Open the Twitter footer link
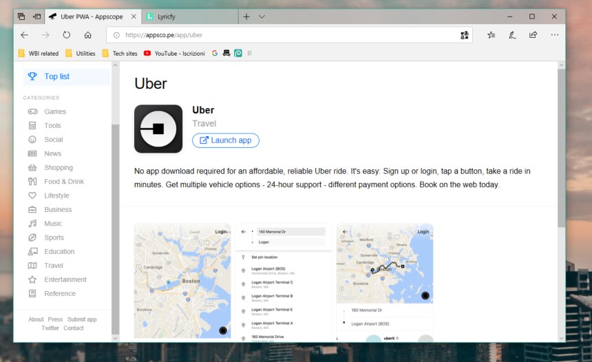 click(50, 328)
